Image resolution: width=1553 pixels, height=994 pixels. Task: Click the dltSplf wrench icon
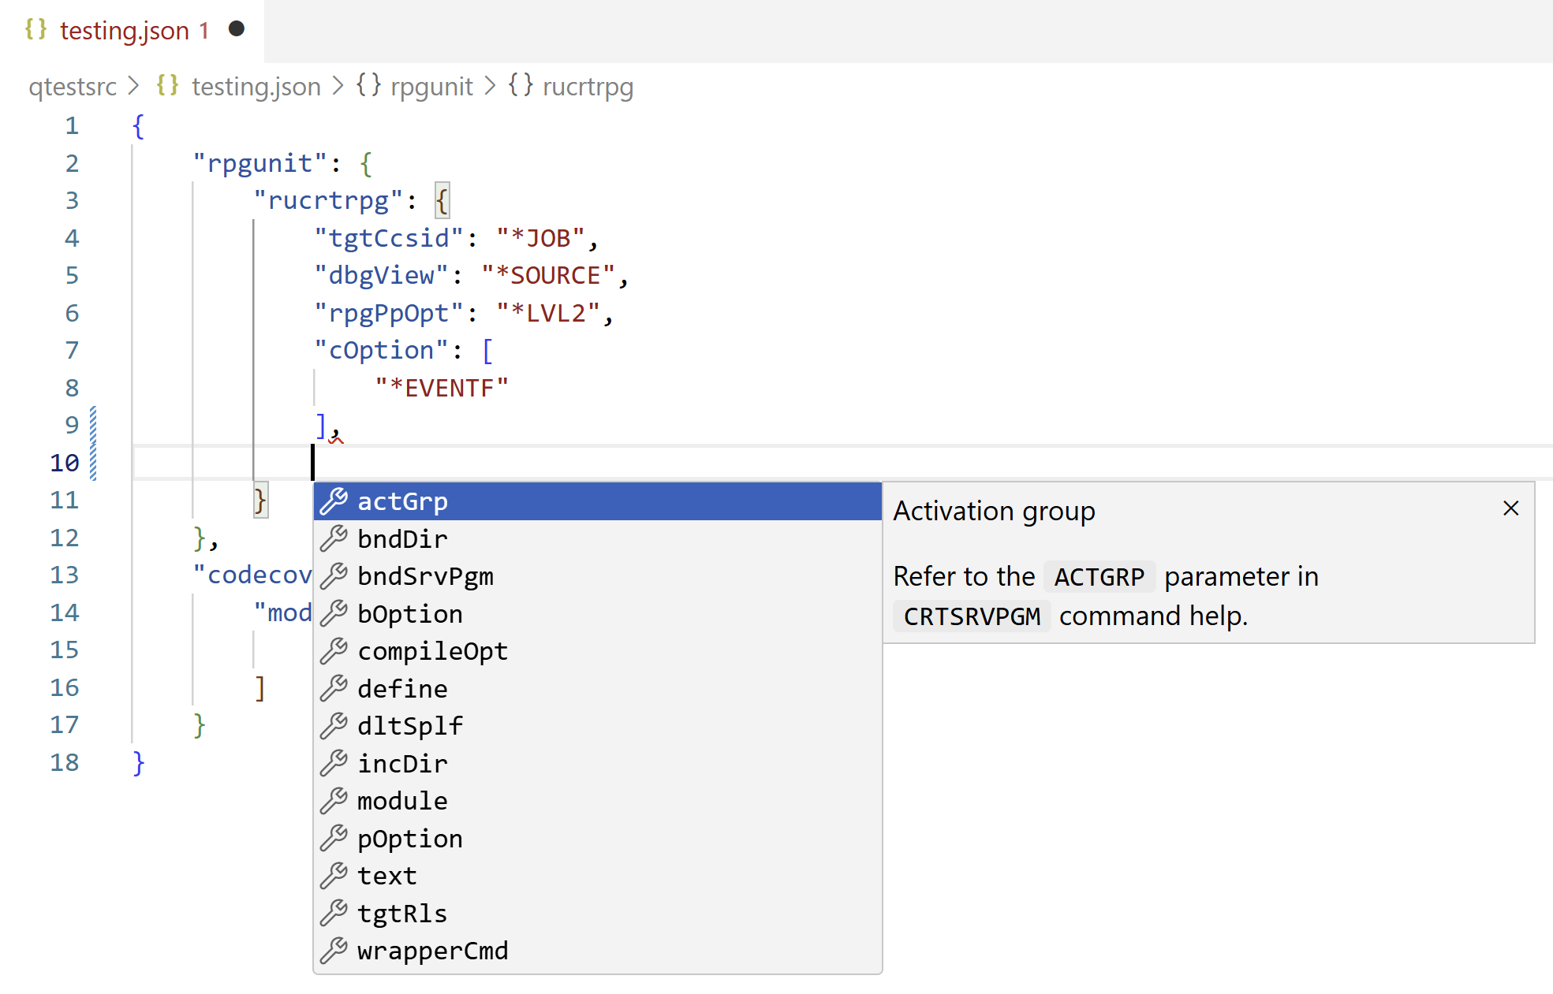pyautogui.click(x=334, y=725)
